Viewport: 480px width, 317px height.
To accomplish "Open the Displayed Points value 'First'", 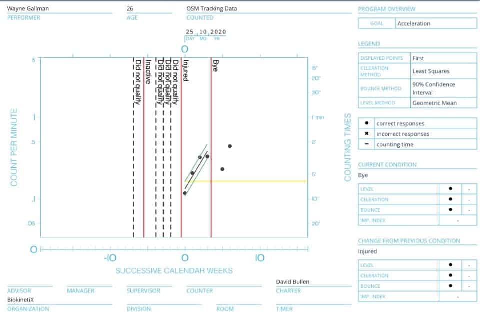I will (418, 58).
